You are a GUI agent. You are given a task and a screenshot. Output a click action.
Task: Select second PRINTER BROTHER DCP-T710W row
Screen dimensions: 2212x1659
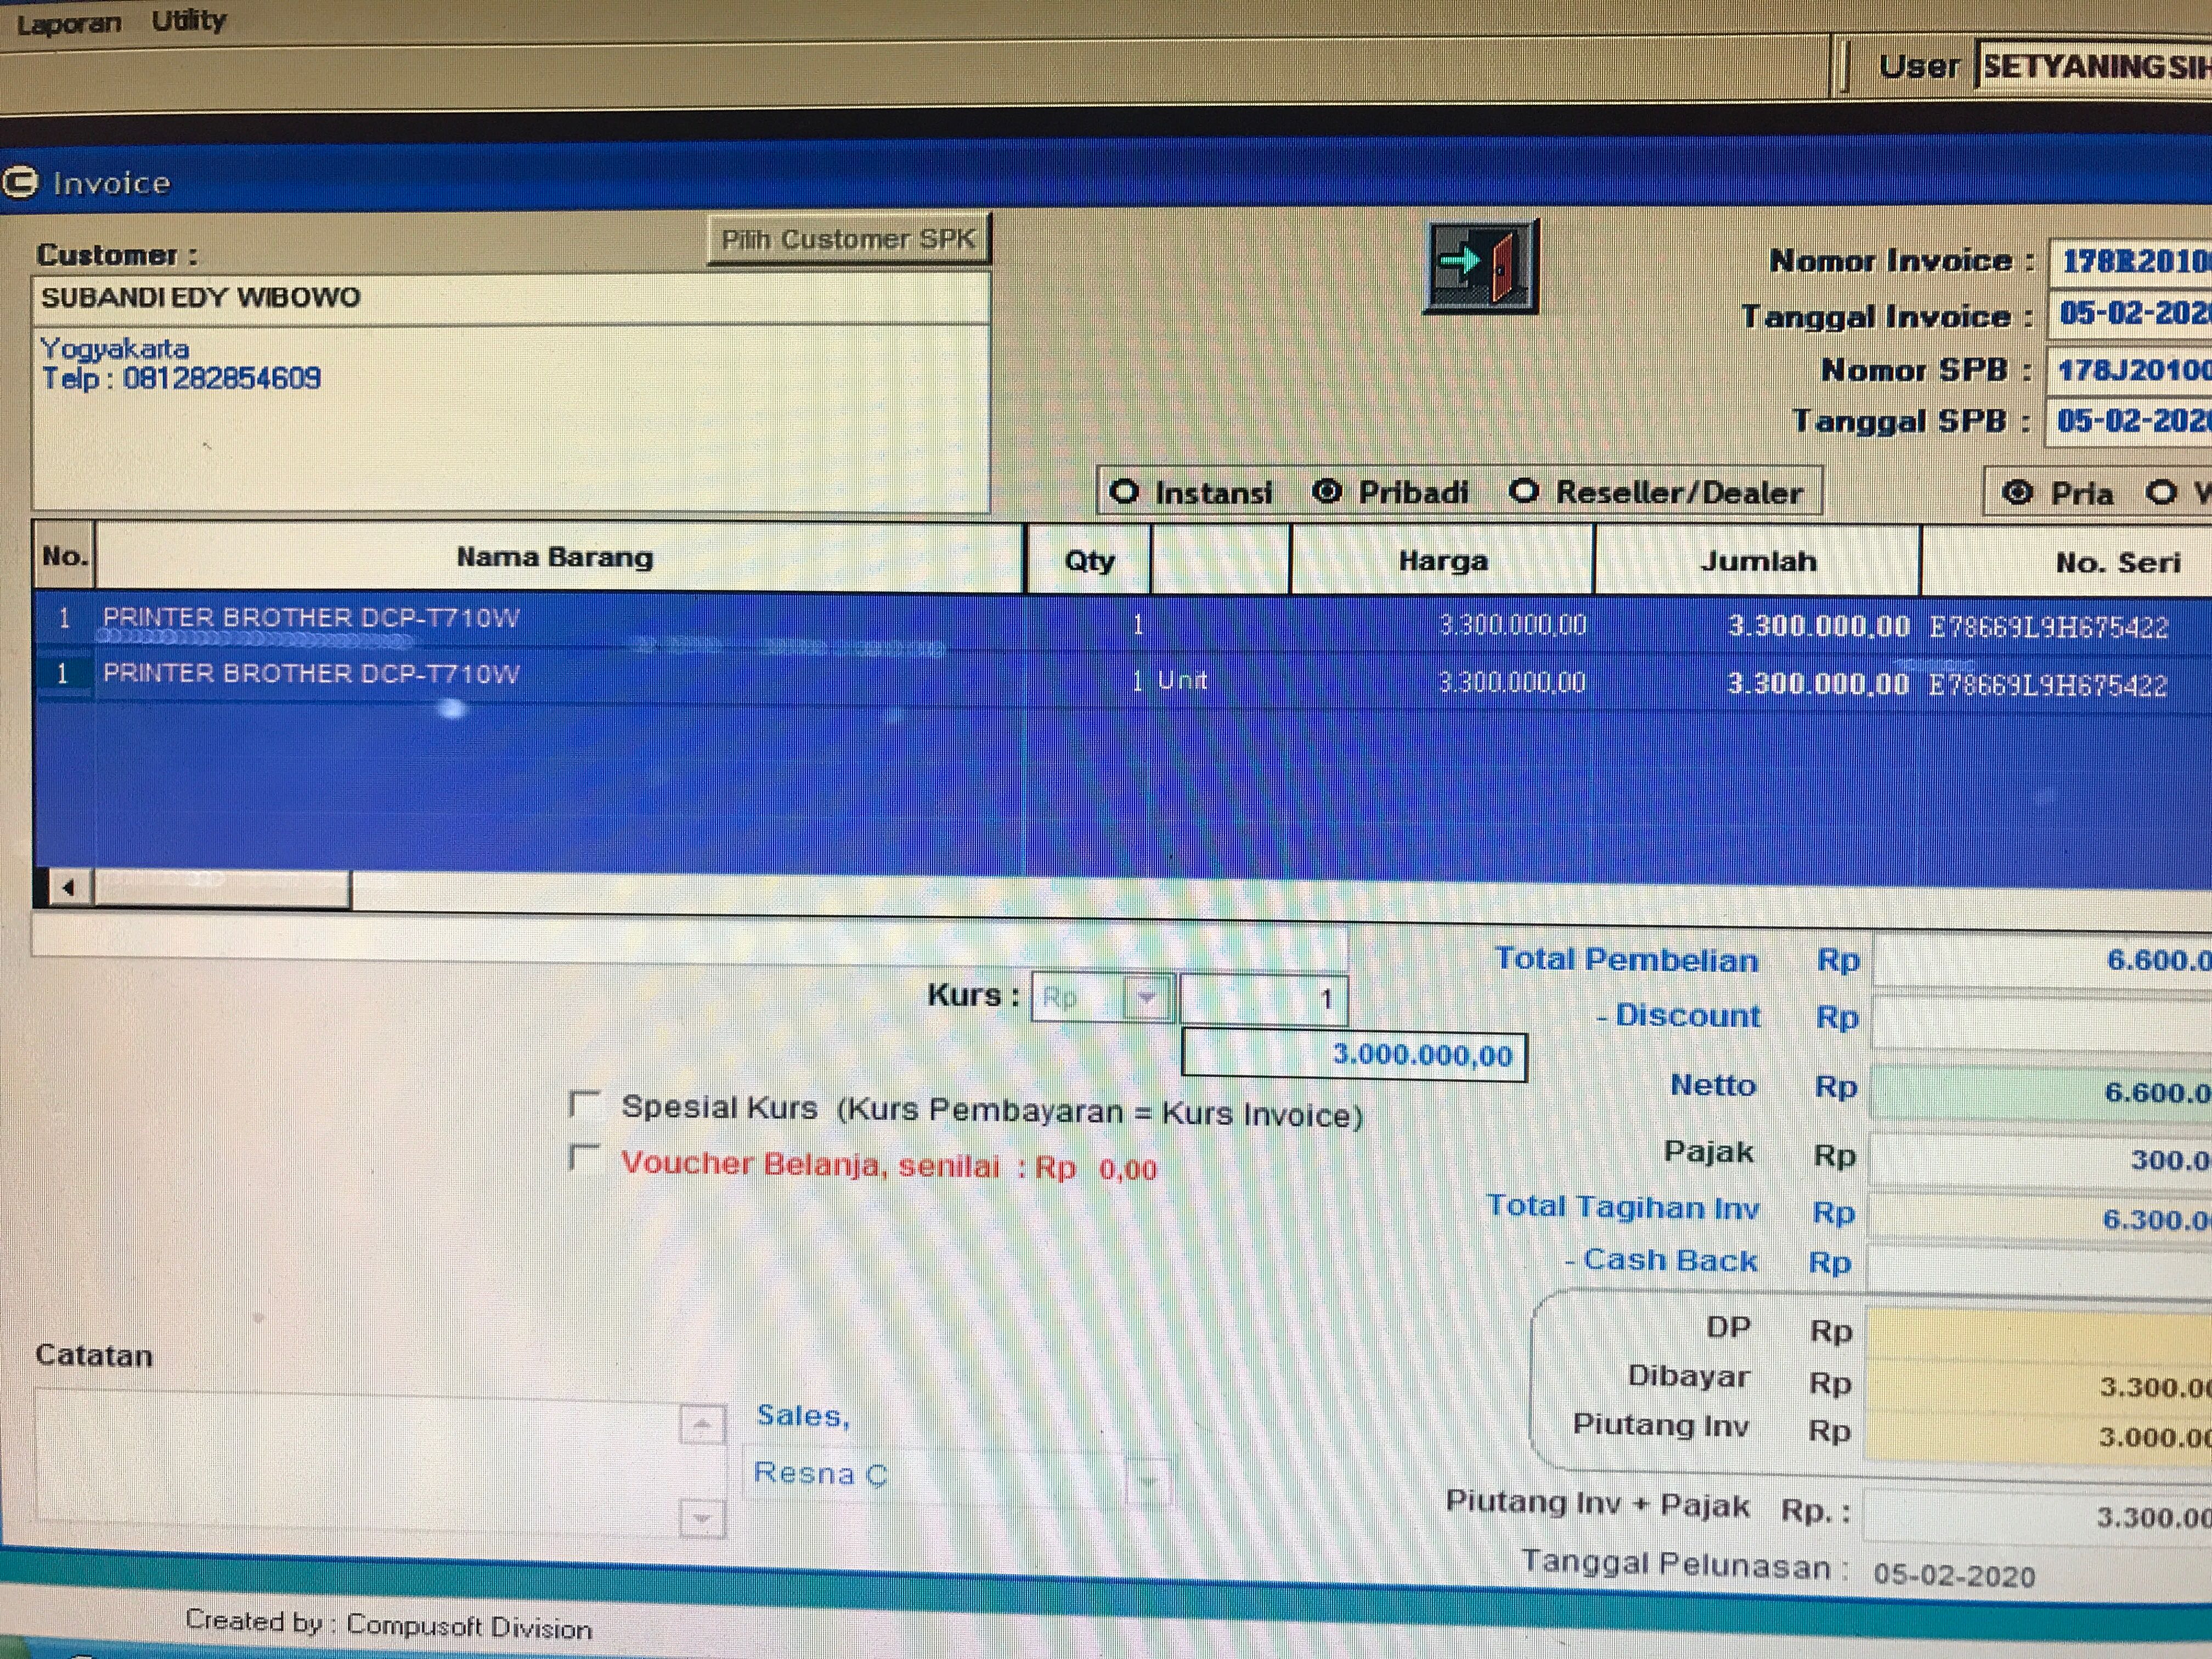point(311,674)
